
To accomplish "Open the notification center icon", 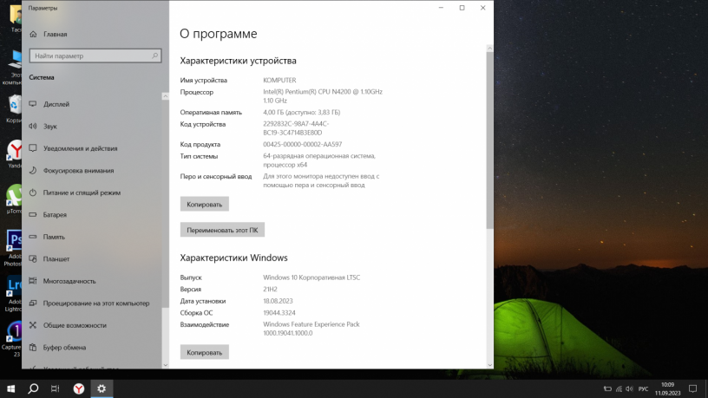I will point(692,388).
